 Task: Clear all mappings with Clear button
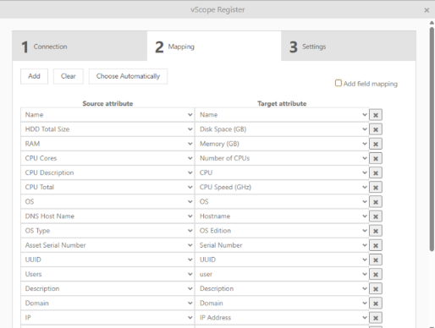click(x=69, y=76)
